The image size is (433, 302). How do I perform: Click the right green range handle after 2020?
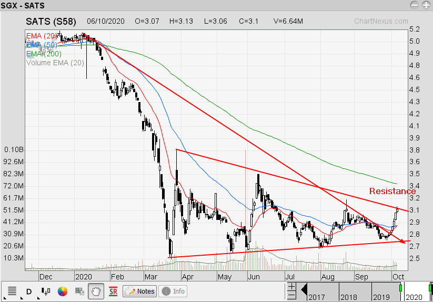(430, 287)
